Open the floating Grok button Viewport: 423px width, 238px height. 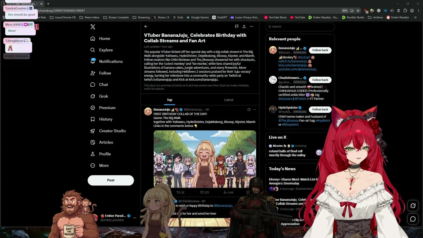(413, 206)
